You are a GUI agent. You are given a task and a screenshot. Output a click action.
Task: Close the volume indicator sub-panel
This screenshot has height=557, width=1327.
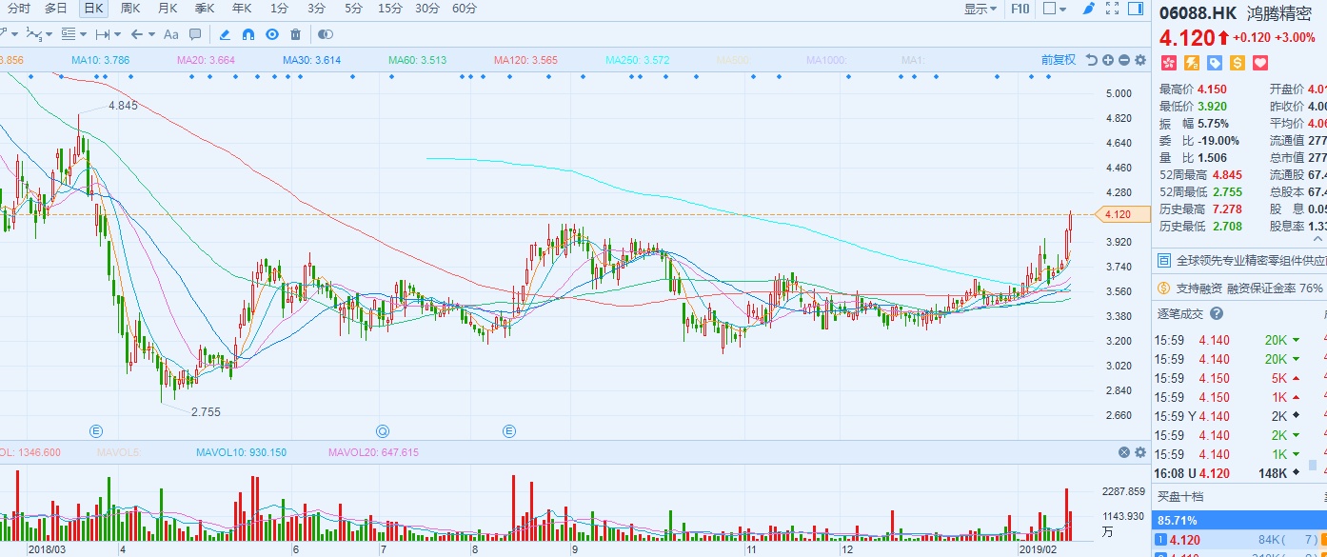pos(1123,452)
